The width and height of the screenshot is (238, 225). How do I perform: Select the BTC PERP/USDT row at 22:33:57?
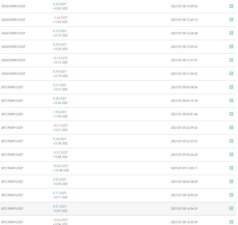coord(118,141)
